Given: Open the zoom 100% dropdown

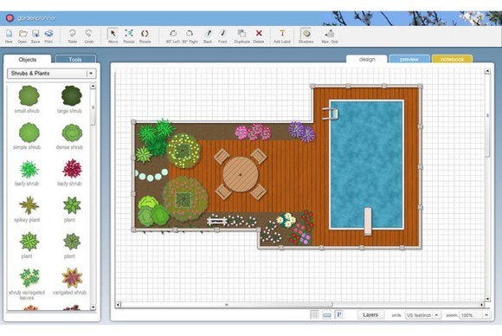Looking at the screenshot, I should point(475,315).
